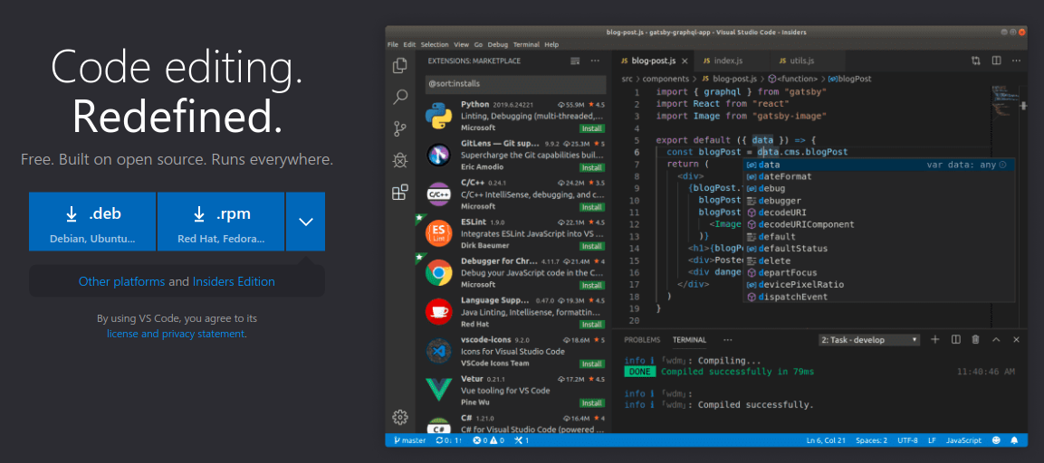Click the ESLint extension logo
Screen dimensions: 1044x463
tap(439, 232)
